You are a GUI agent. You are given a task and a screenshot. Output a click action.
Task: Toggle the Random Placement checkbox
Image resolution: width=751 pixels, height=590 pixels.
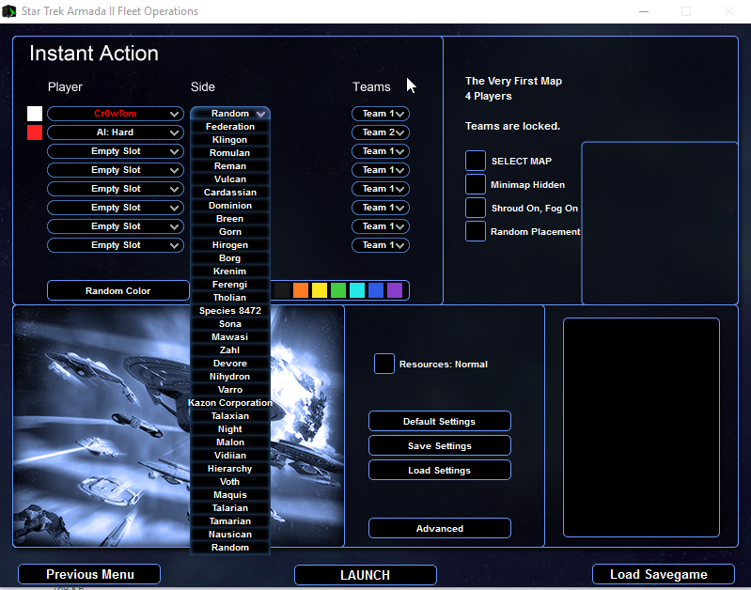pos(475,231)
